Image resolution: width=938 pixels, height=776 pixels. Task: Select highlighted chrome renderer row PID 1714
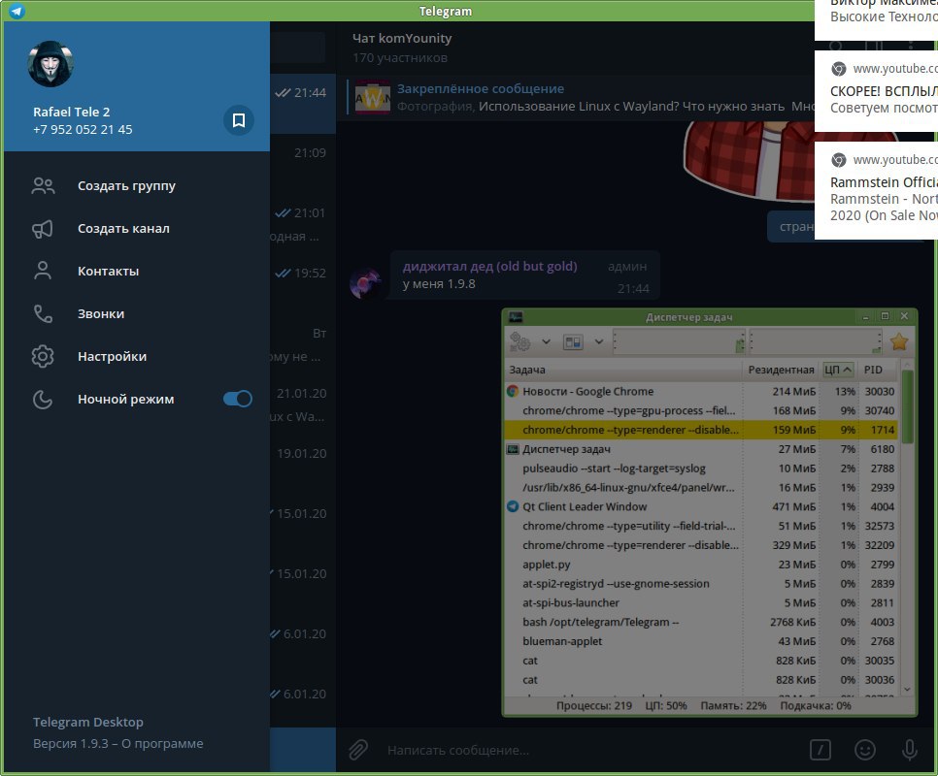coord(701,430)
